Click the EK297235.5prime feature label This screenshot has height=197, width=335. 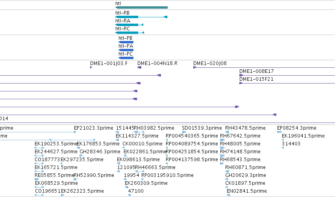click(x=82, y=160)
